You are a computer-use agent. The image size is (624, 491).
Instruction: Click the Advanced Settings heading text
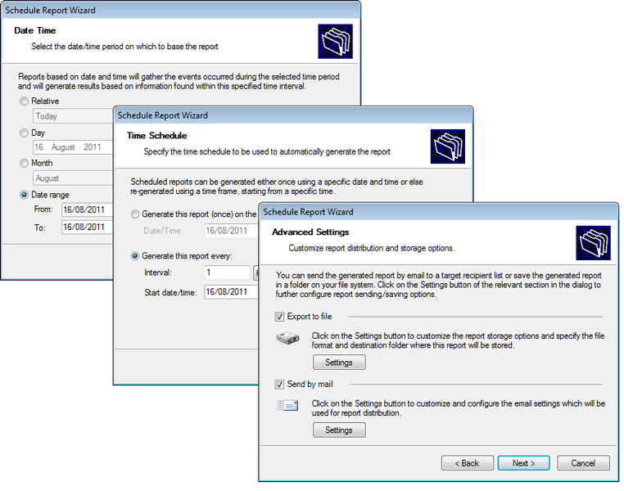(310, 232)
